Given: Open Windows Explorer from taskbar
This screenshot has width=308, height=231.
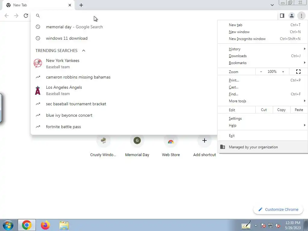Looking at the screenshot, I should [x=64, y=225].
